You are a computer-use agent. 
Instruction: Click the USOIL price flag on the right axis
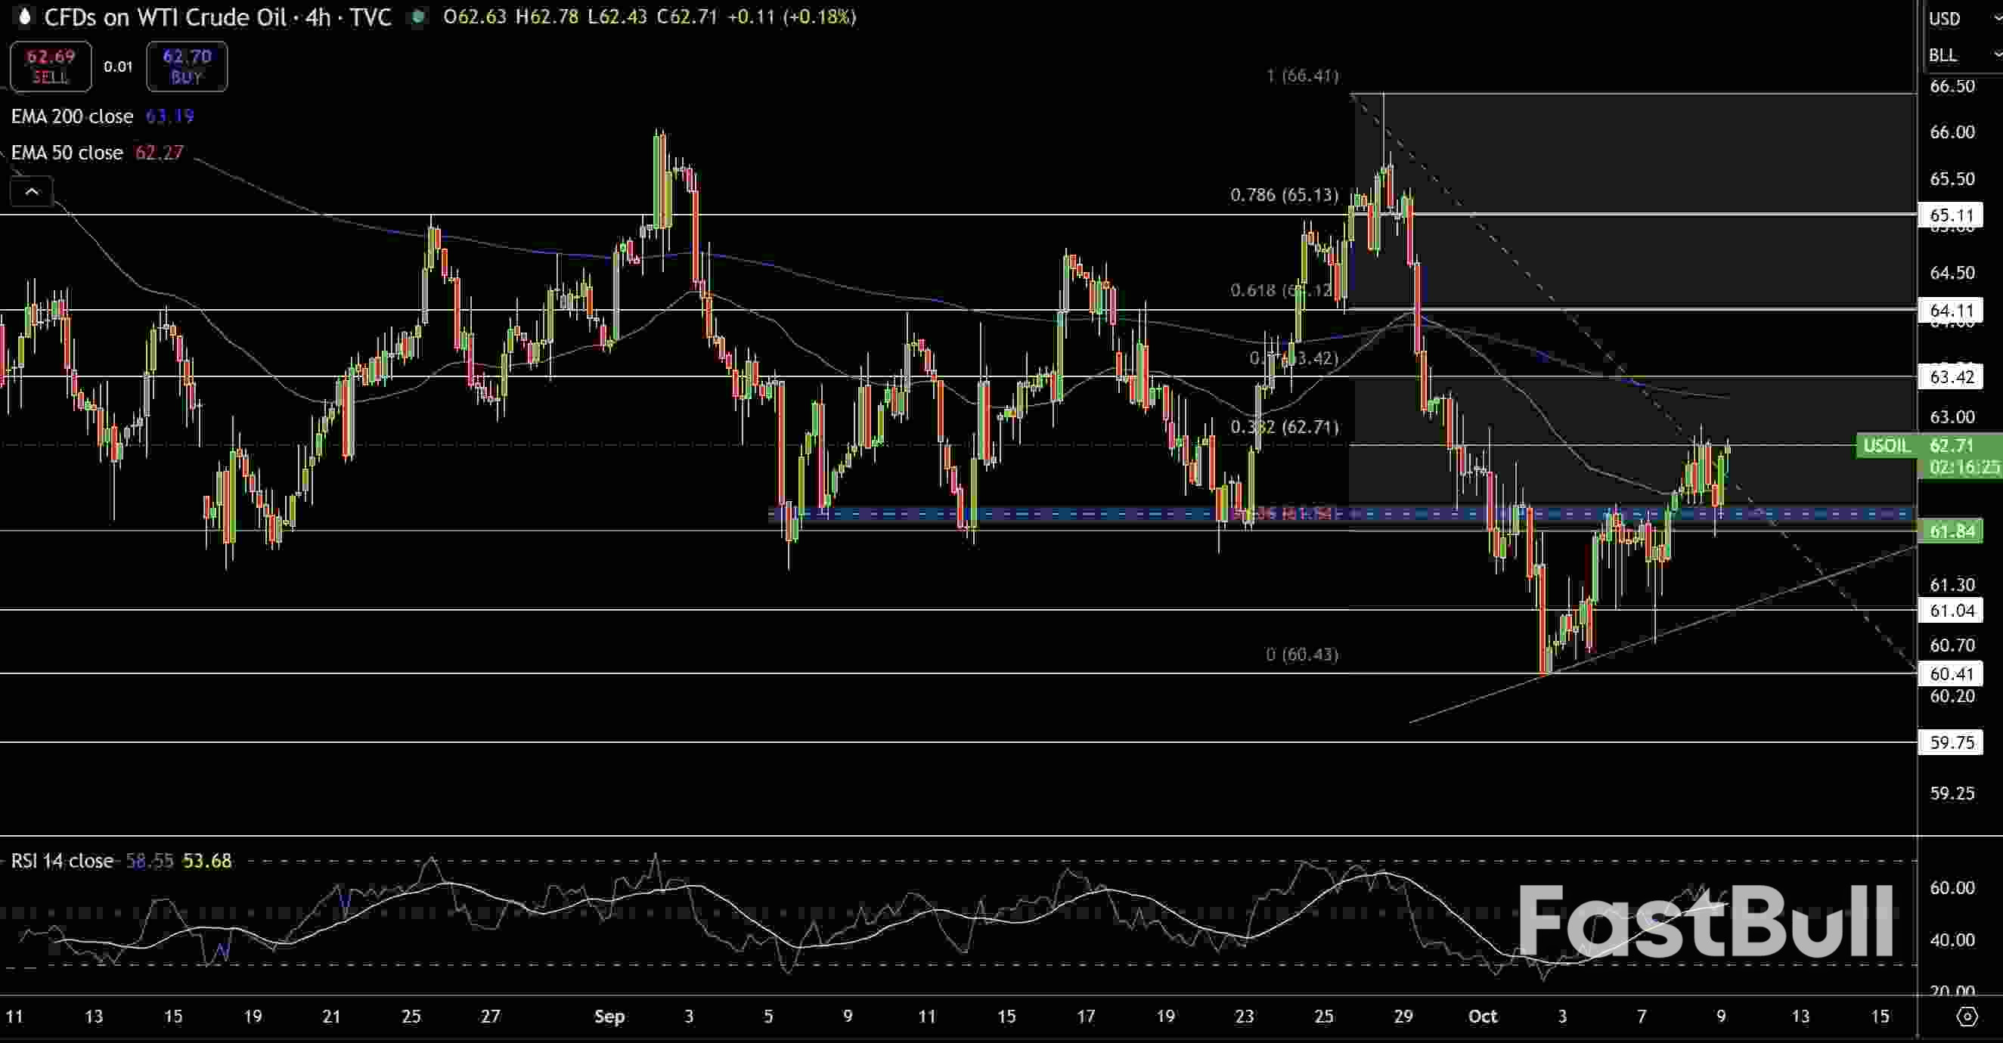(x=1887, y=445)
